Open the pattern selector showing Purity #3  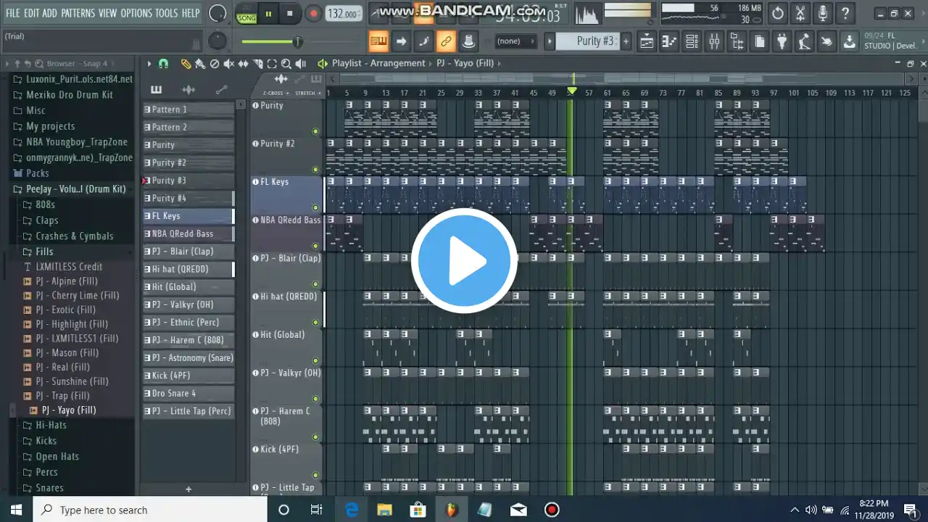pos(594,41)
